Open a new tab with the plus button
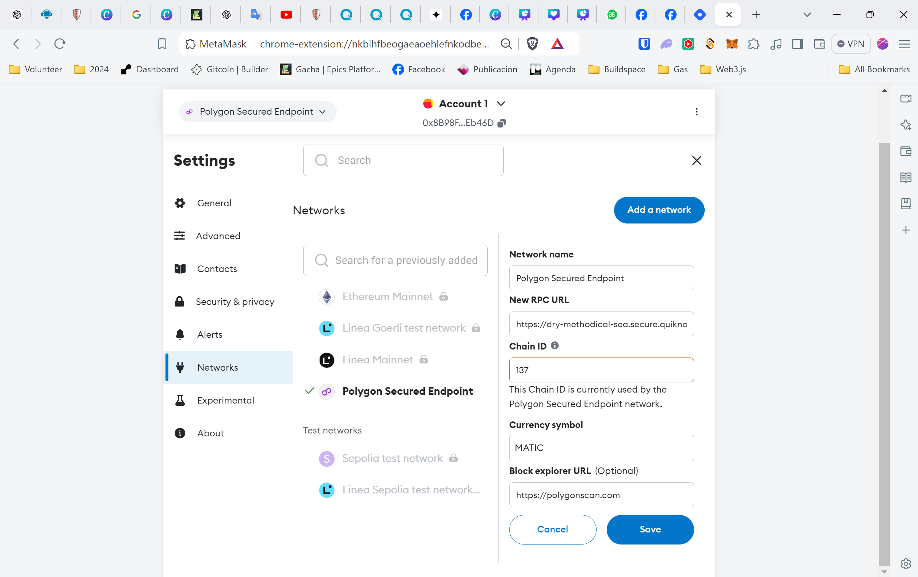 tap(755, 15)
